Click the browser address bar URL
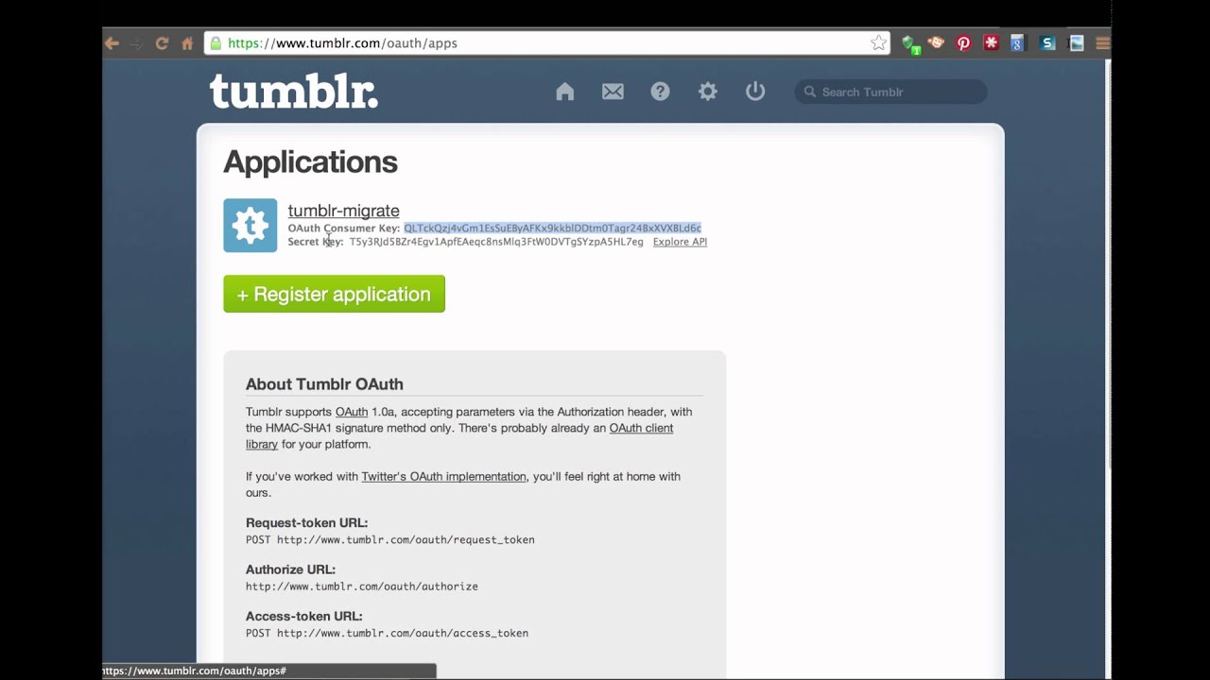 pyautogui.click(x=342, y=43)
